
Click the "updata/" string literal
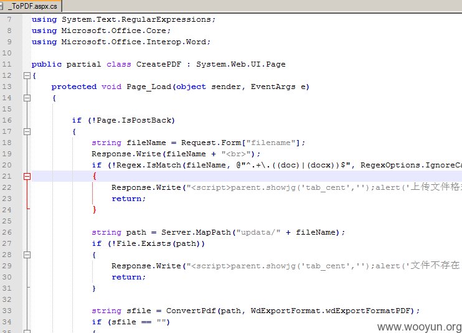258,232
